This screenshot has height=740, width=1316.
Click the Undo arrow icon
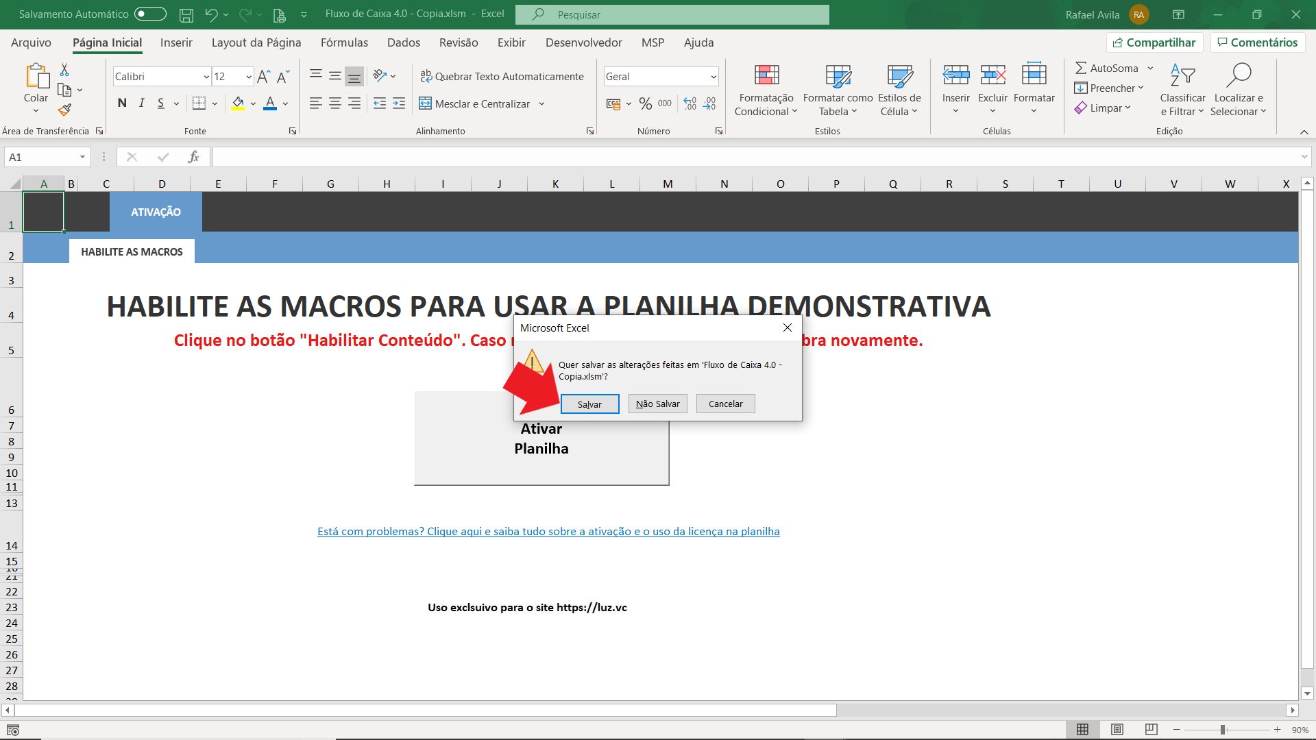pos(211,14)
